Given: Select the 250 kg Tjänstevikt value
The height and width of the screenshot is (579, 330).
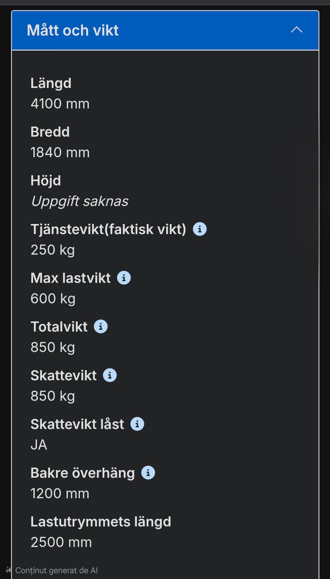Looking at the screenshot, I should coord(53,250).
